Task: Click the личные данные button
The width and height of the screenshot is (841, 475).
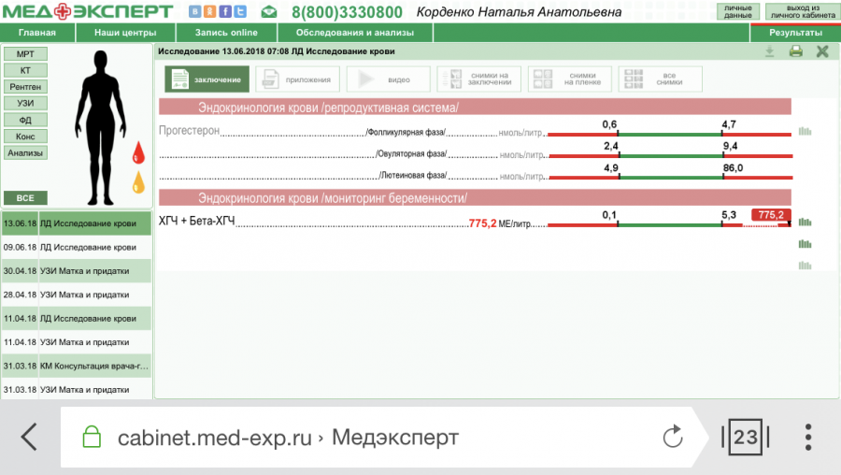Action: click(x=738, y=12)
